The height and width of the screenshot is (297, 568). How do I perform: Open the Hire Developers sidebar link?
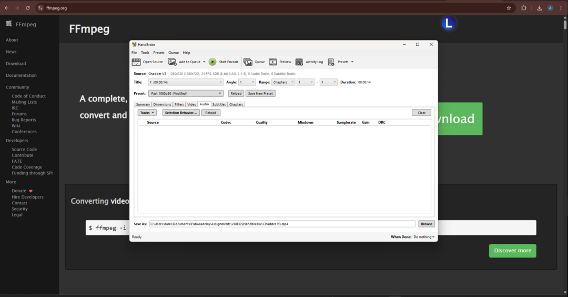(x=27, y=197)
